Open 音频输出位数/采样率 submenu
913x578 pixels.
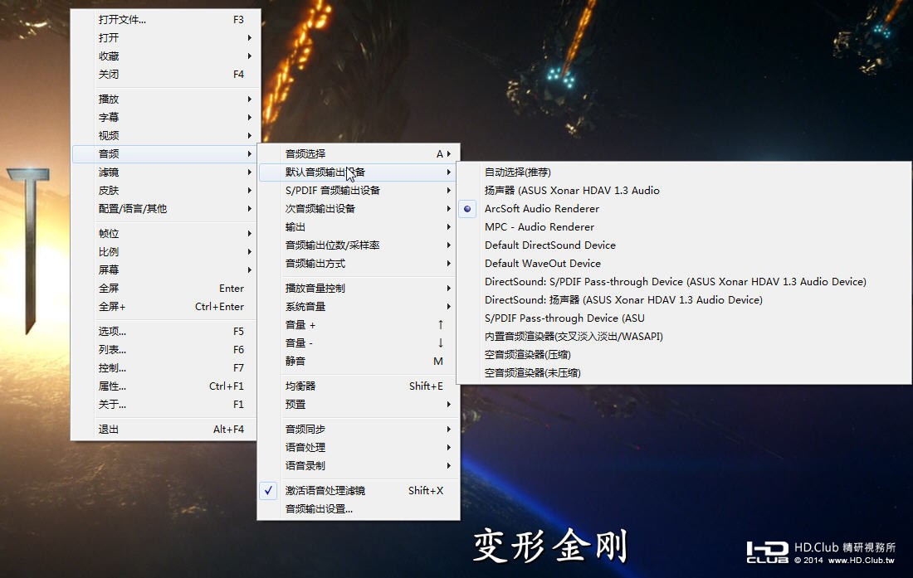pos(358,245)
